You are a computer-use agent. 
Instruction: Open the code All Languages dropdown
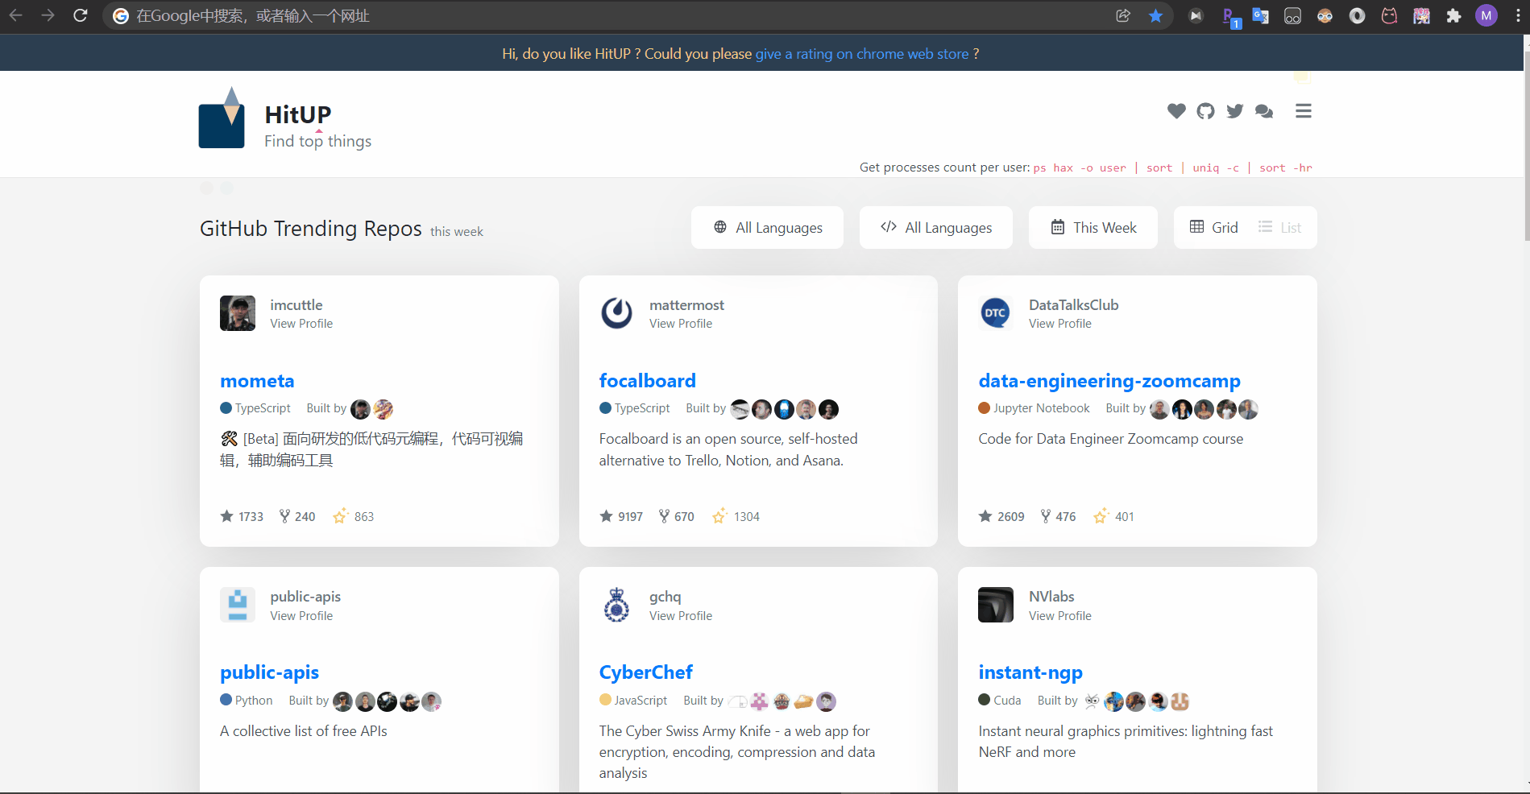(936, 227)
